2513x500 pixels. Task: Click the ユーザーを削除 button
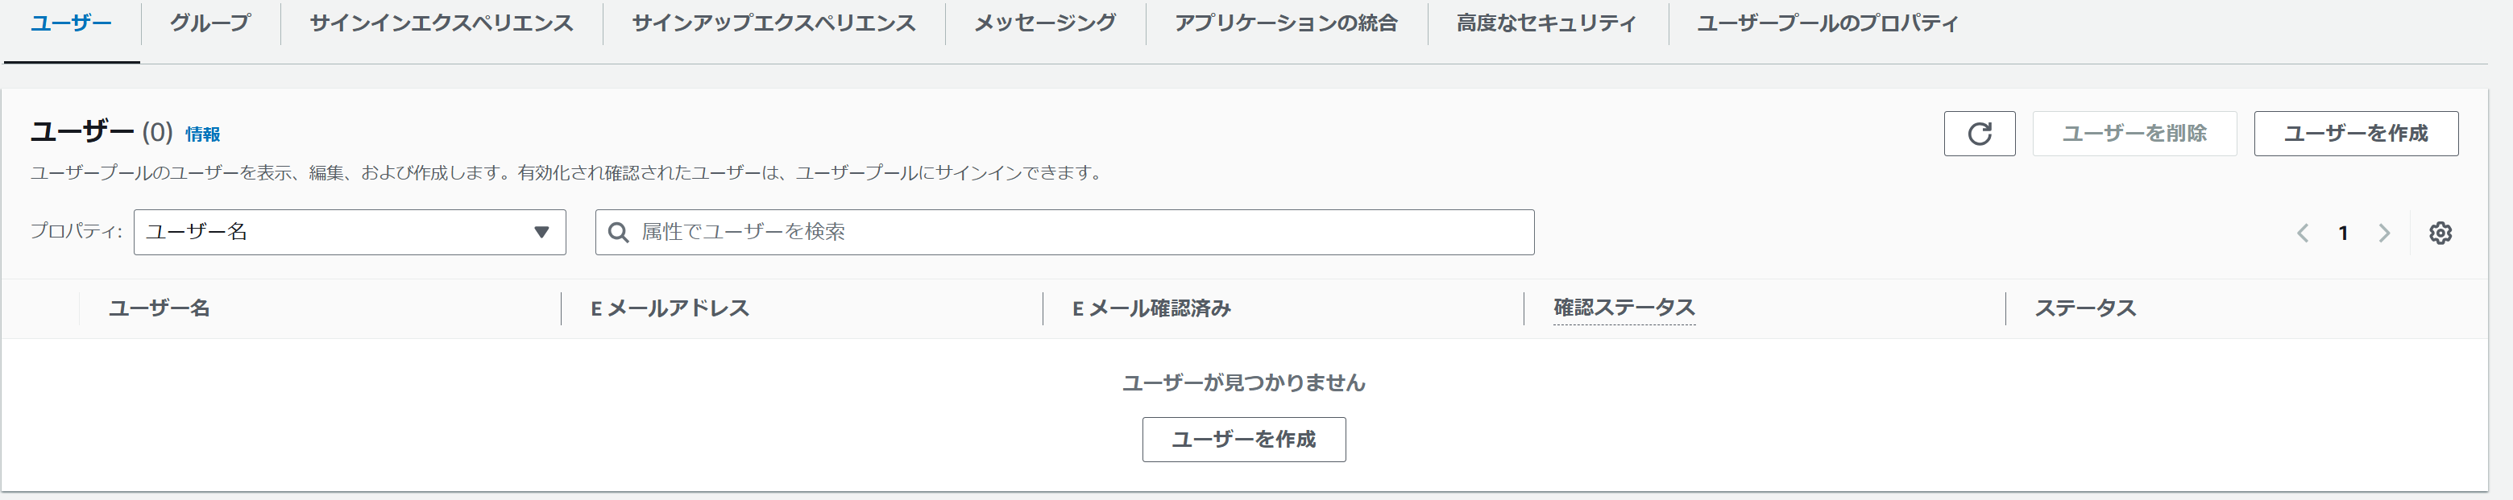pyautogui.click(x=2134, y=134)
